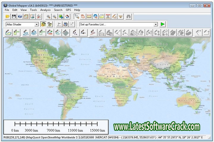
Task: Select the Pan hand grab tool
Action: click(83, 17)
